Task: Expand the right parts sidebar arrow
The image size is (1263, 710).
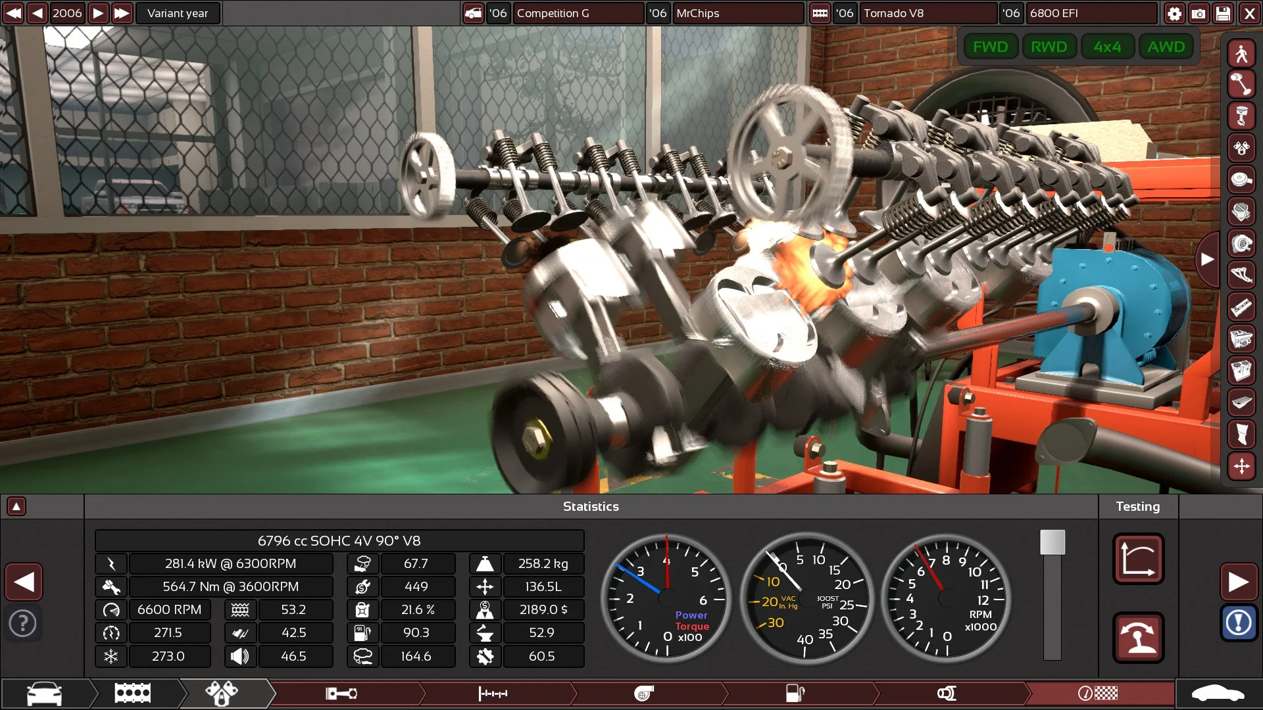Action: (1207, 260)
